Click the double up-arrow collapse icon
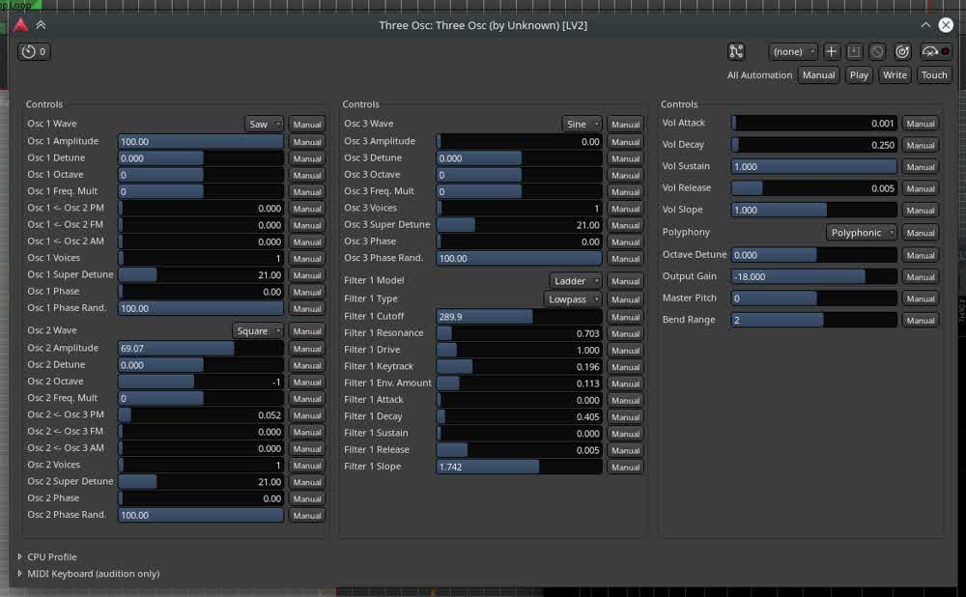 [x=41, y=25]
